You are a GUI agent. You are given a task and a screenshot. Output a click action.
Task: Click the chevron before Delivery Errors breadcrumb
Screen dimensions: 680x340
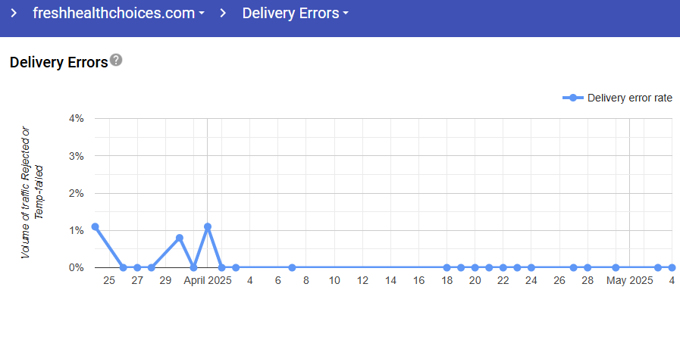pos(224,14)
